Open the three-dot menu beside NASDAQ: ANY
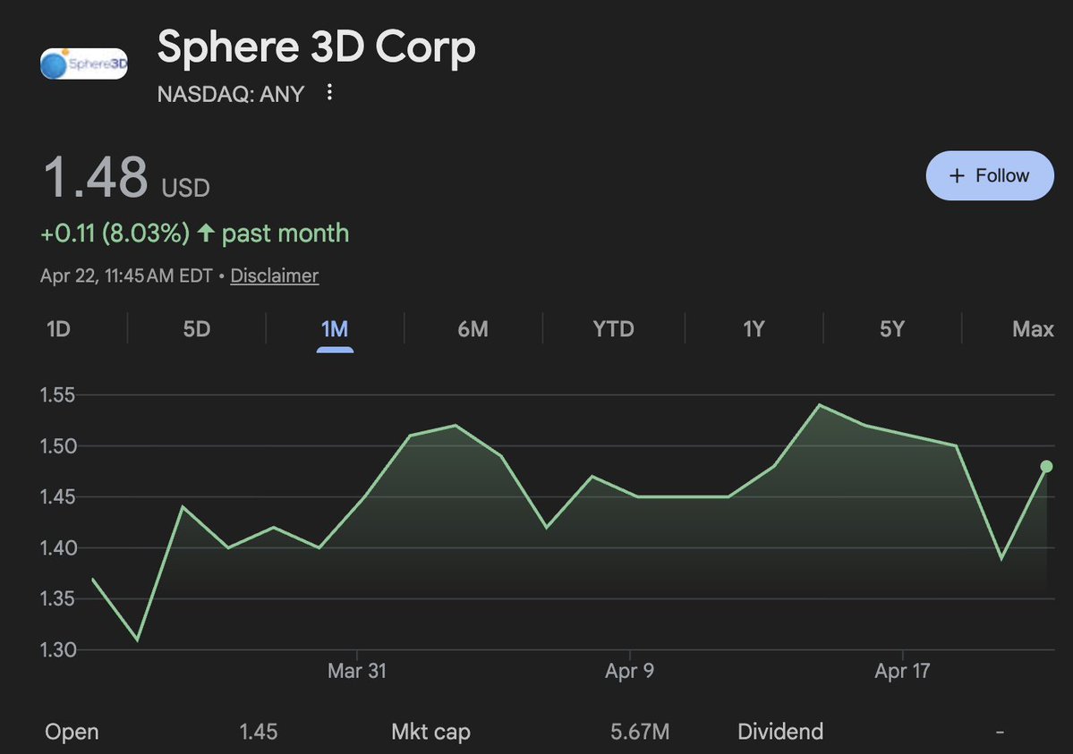 [330, 92]
